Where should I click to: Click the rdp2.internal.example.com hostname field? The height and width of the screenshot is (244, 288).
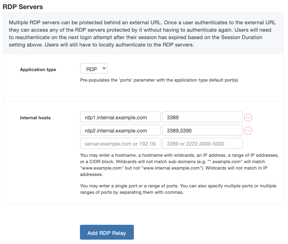pos(120,130)
